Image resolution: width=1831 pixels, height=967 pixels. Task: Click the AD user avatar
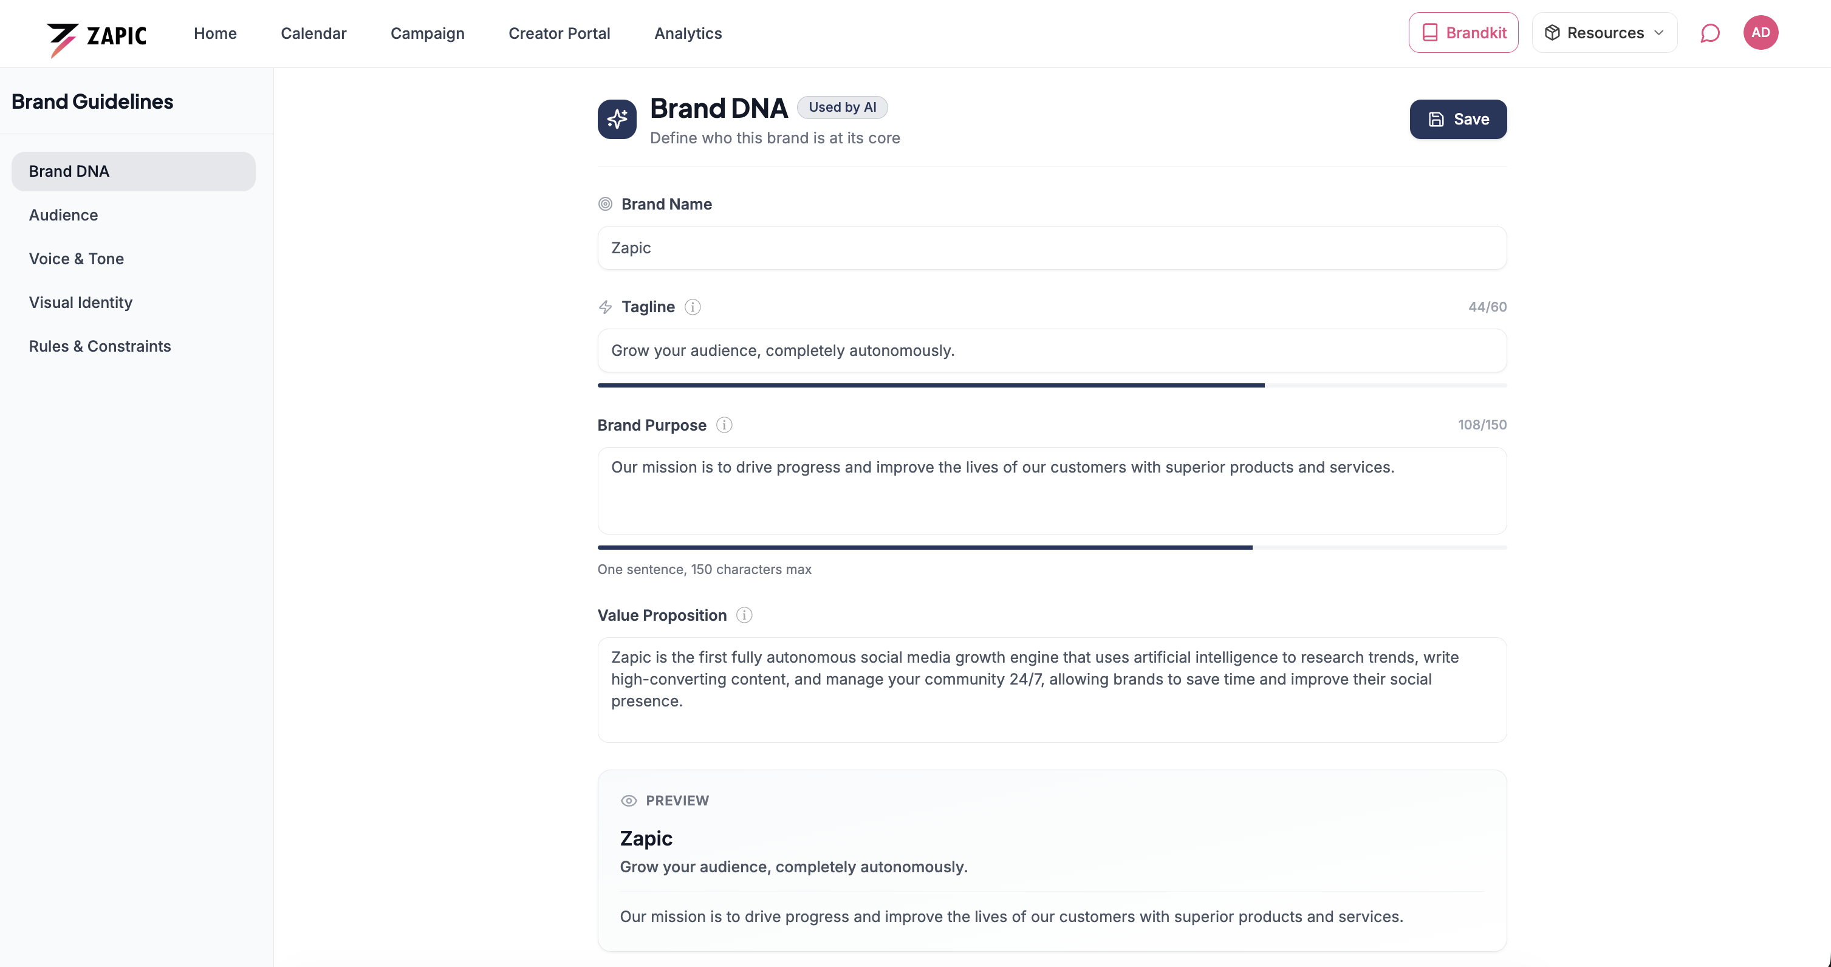pos(1760,33)
